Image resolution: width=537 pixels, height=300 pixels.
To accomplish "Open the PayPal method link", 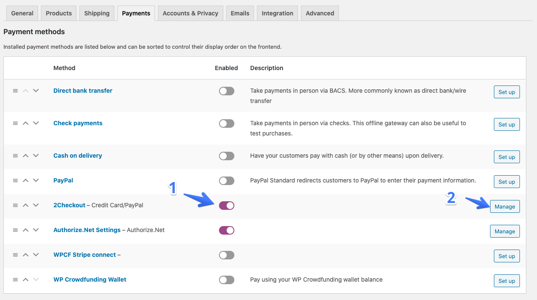I will (x=63, y=180).
